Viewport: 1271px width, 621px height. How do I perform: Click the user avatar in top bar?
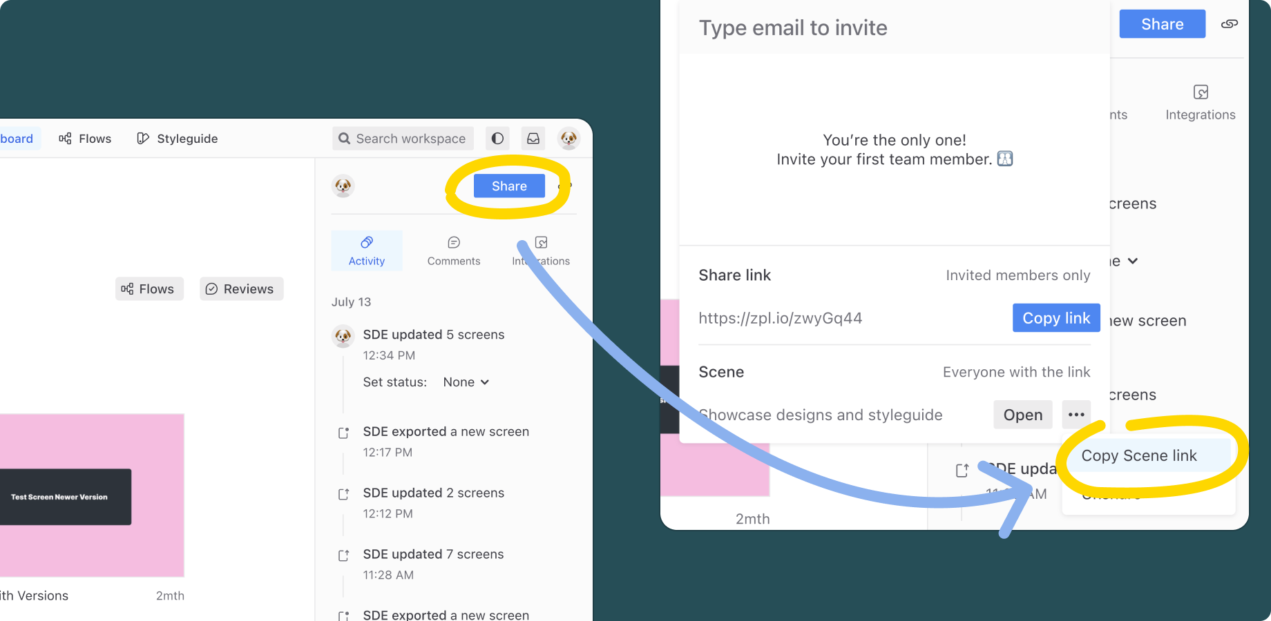point(569,139)
